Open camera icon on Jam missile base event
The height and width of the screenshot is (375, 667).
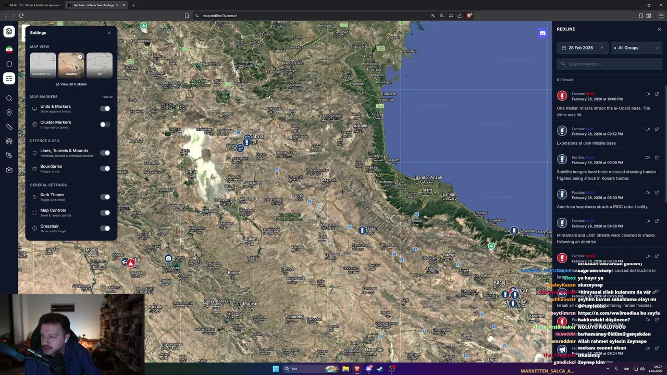(647, 129)
